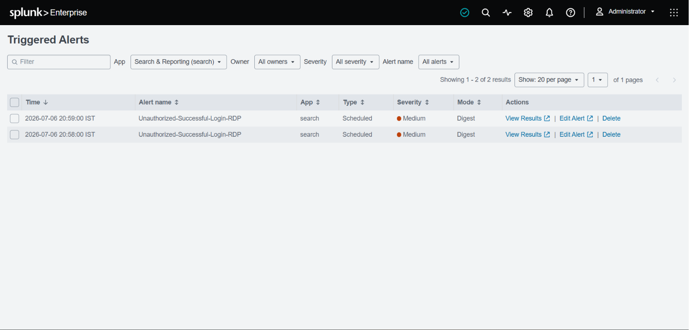Image resolution: width=689 pixels, height=330 pixels.
Task: Open the Help question mark icon
Action: tap(570, 13)
